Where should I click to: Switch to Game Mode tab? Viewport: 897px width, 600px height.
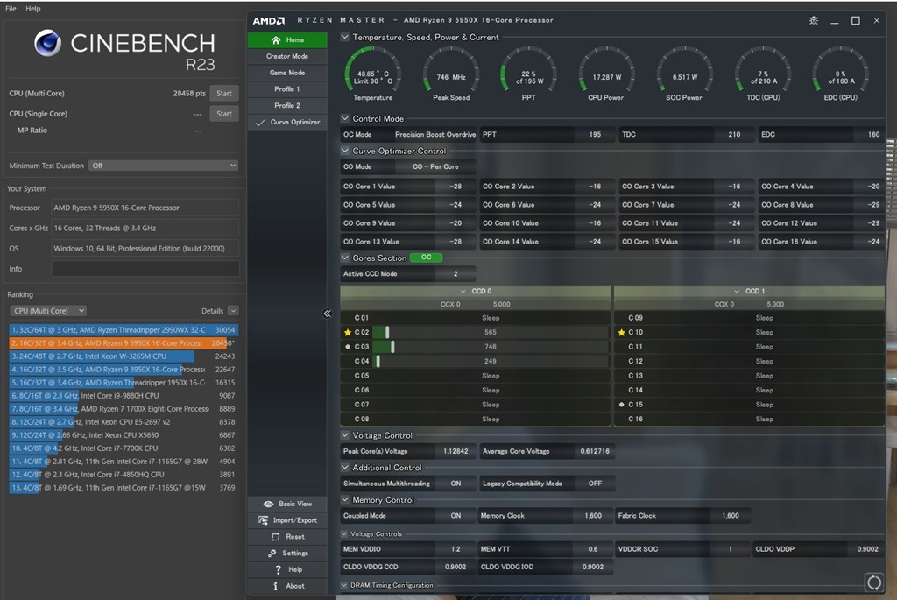tap(287, 73)
